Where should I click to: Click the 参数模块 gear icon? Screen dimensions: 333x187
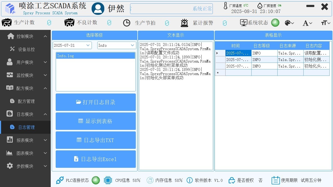click(x=10, y=166)
